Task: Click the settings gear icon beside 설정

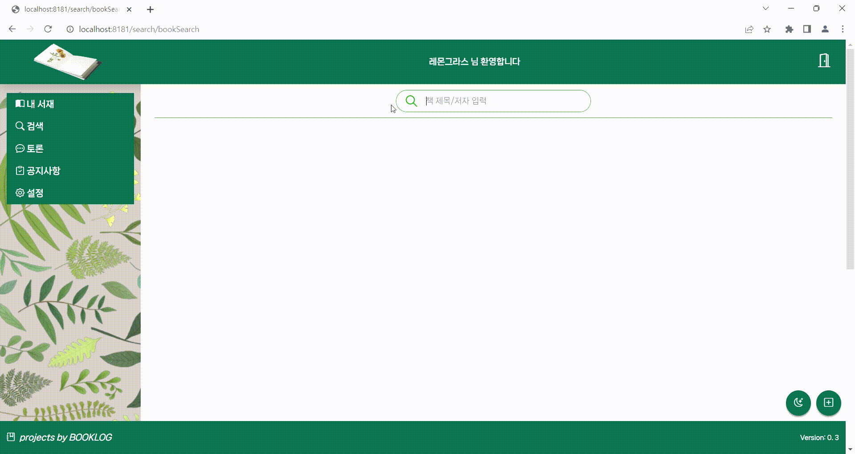Action: pos(20,192)
